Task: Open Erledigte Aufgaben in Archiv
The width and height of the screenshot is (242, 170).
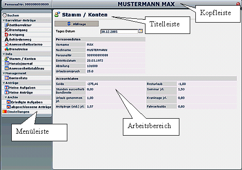Action: tap(27, 102)
